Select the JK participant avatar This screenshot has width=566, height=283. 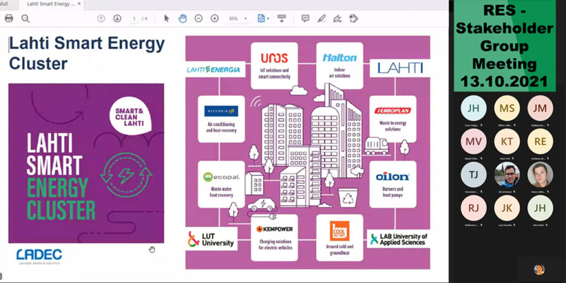click(507, 208)
